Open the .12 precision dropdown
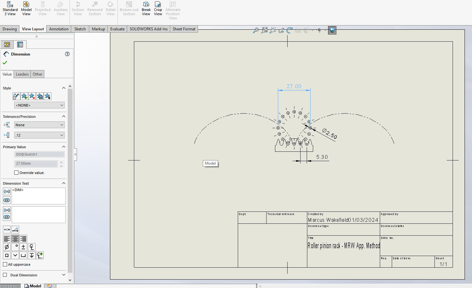 [39, 135]
